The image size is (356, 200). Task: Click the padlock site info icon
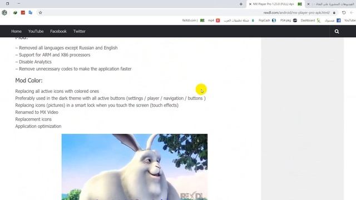point(334,13)
